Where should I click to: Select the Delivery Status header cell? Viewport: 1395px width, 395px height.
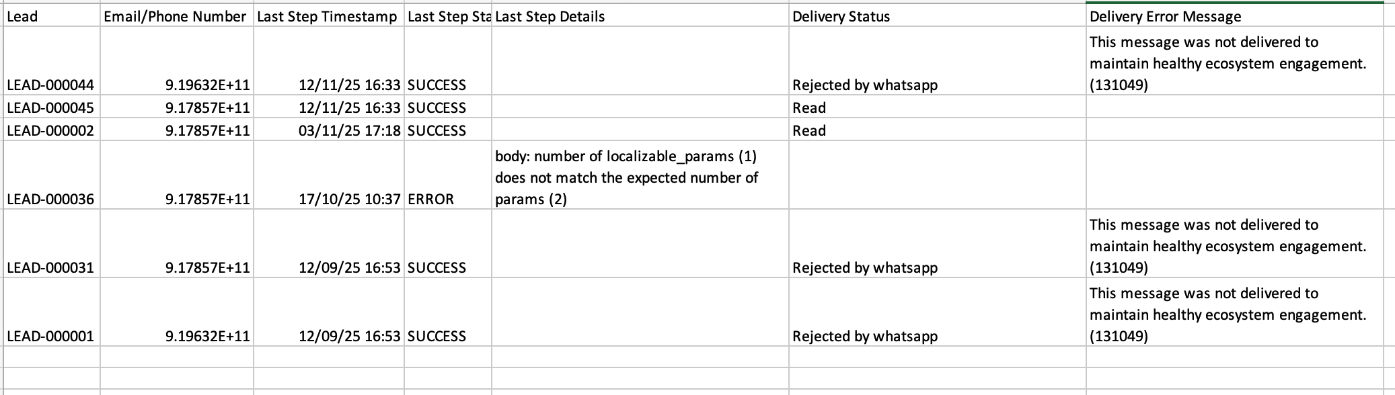936,16
